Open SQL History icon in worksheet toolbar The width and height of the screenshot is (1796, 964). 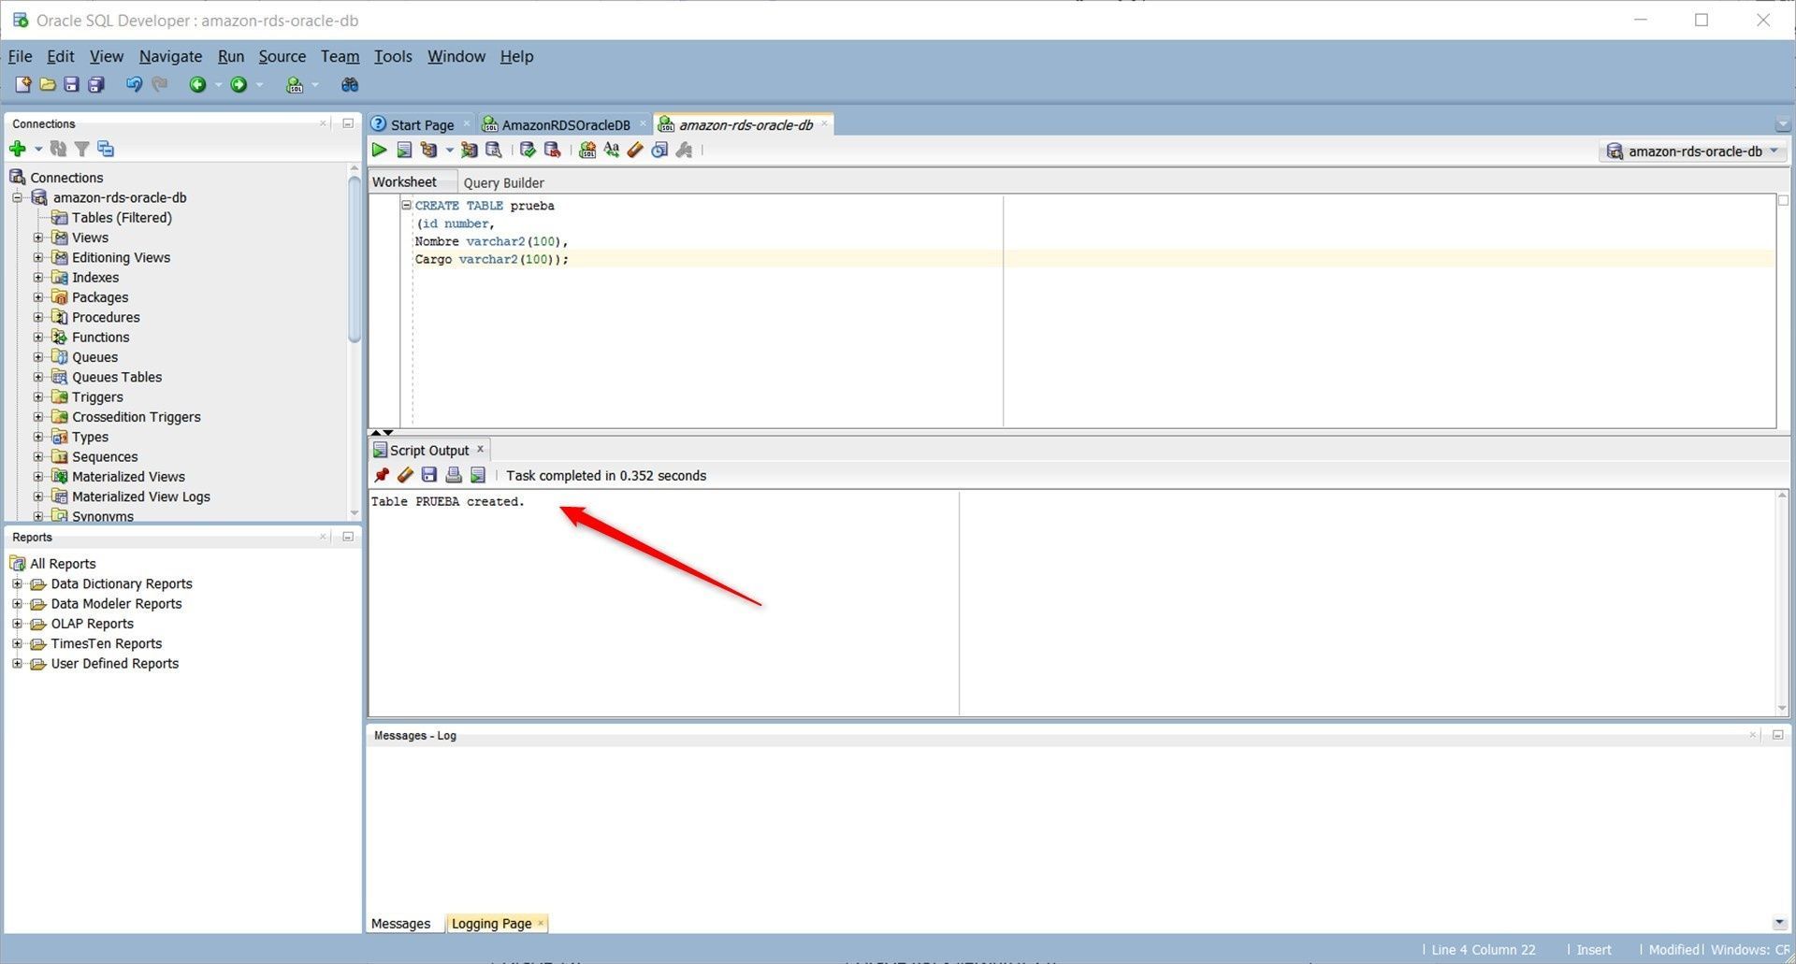[660, 150]
